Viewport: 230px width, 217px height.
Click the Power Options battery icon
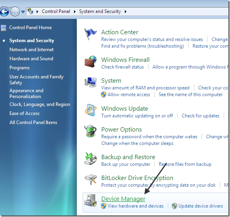tap(91, 131)
